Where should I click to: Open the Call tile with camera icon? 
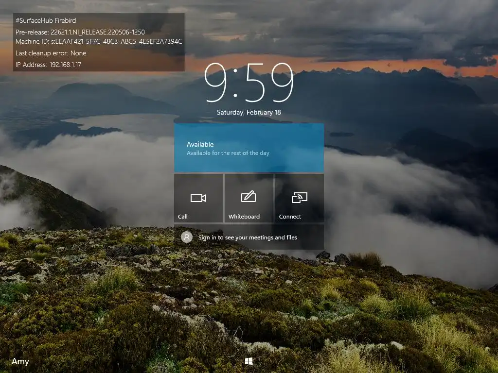click(198, 198)
